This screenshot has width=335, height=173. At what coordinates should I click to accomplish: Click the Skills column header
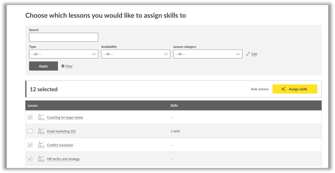pyautogui.click(x=174, y=105)
